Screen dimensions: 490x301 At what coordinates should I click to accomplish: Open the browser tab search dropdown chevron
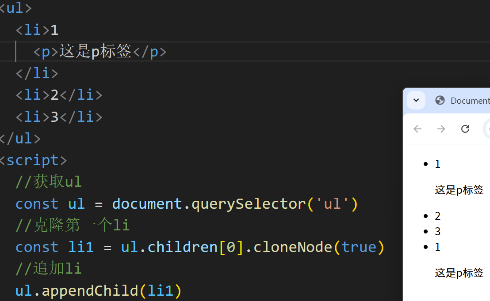416,100
